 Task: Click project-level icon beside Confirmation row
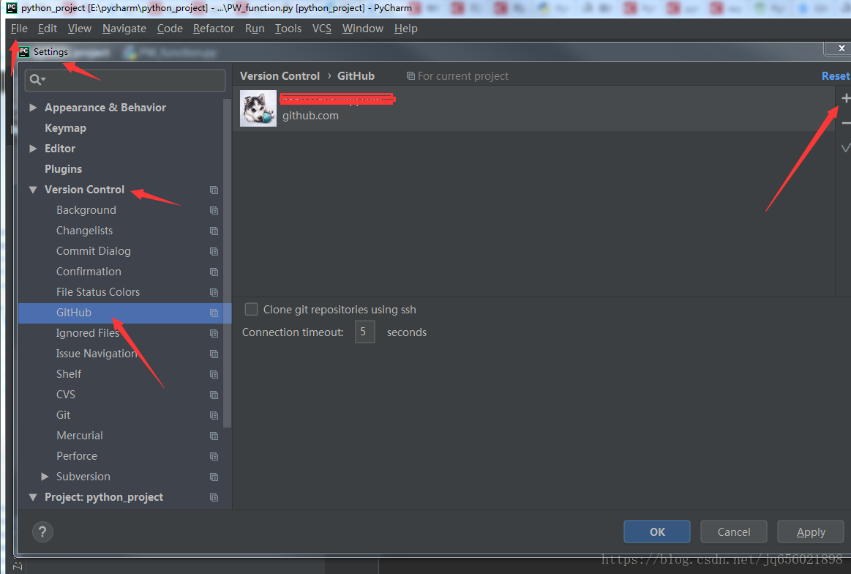[x=214, y=272]
